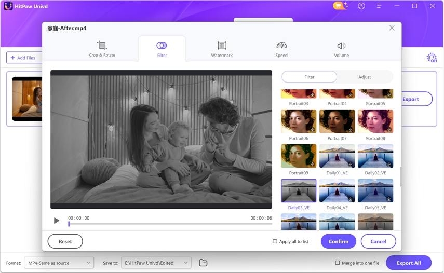444x273 pixels.
Task: Expand the Save to path dropdown
Action: point(156,263)
